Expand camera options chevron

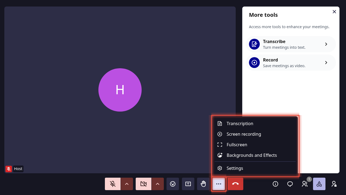click(x=158, y=184)
